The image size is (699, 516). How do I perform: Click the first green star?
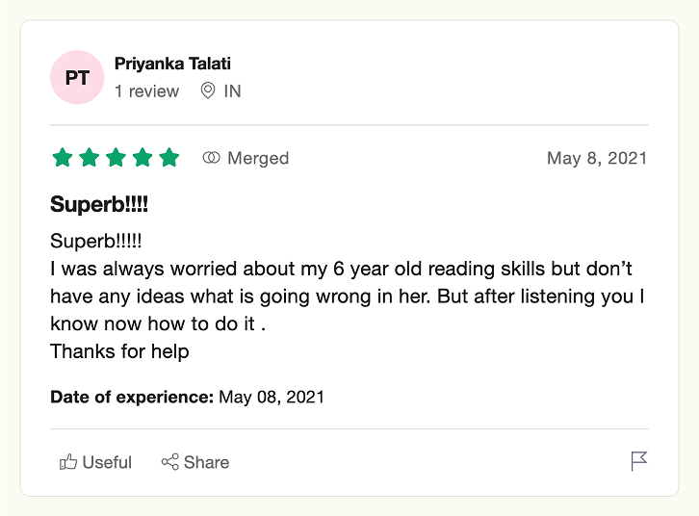point(63,157)
